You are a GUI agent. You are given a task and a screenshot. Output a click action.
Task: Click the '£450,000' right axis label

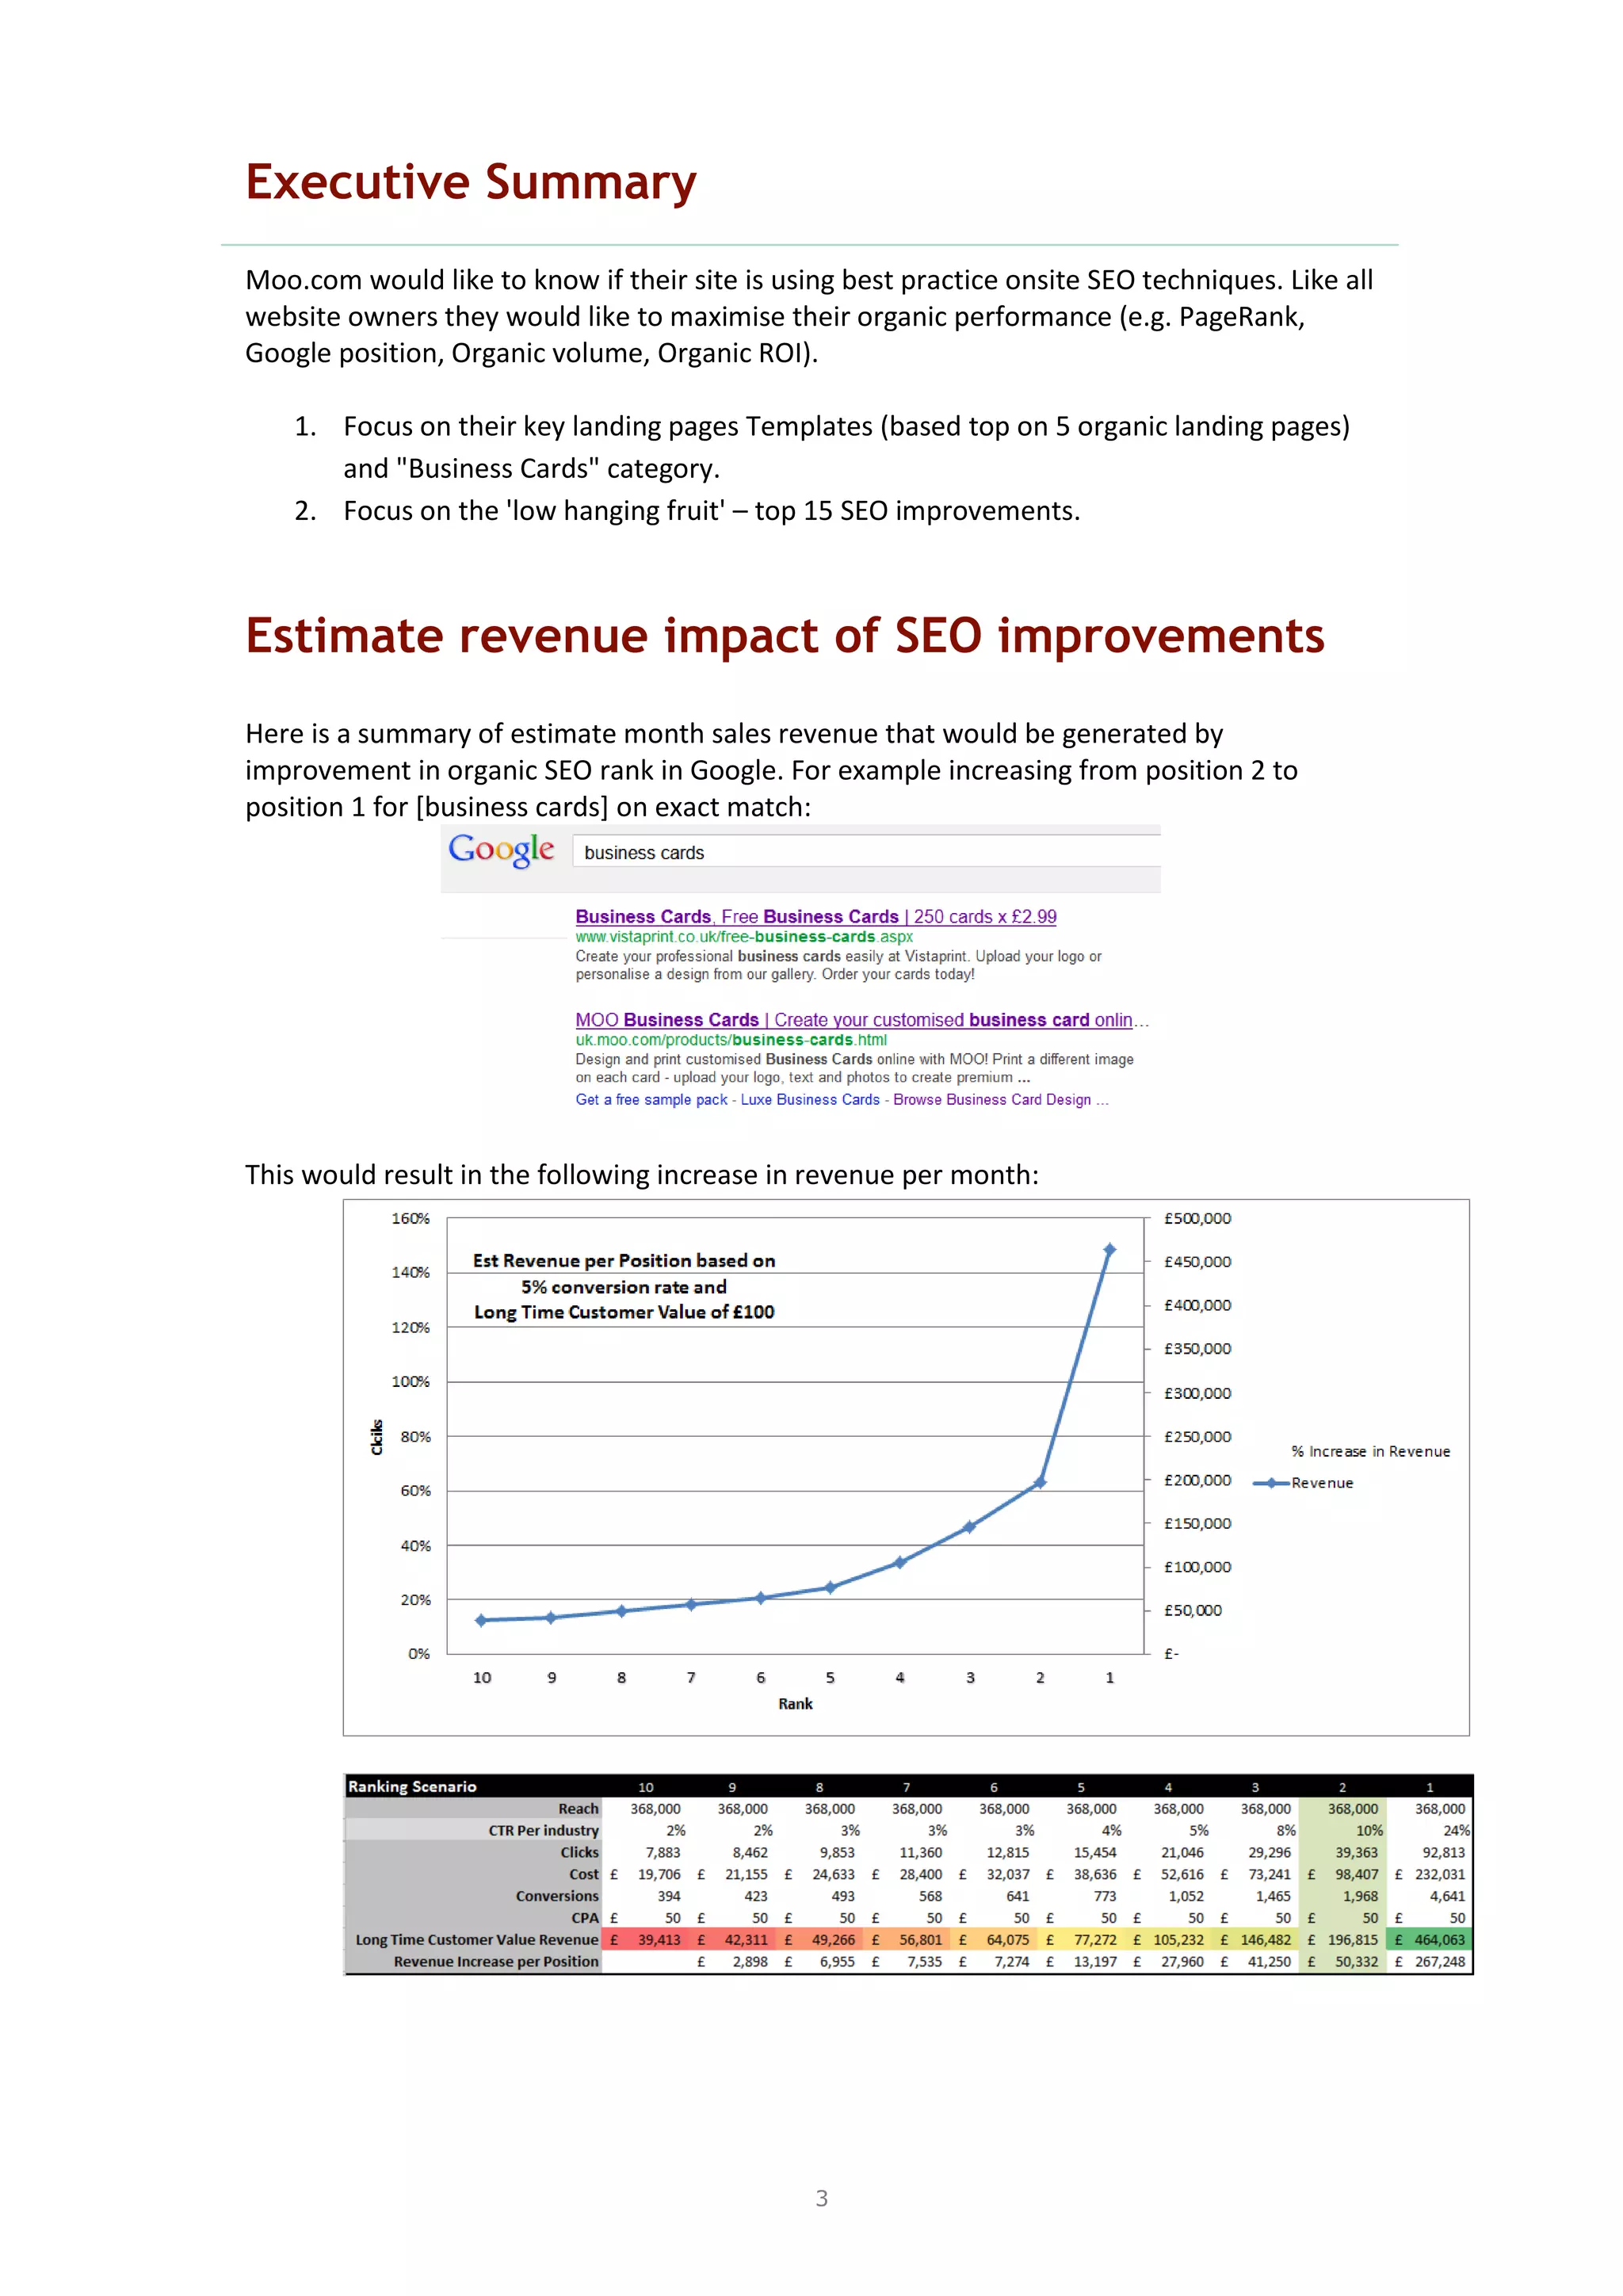(x=1197, y=1262)
